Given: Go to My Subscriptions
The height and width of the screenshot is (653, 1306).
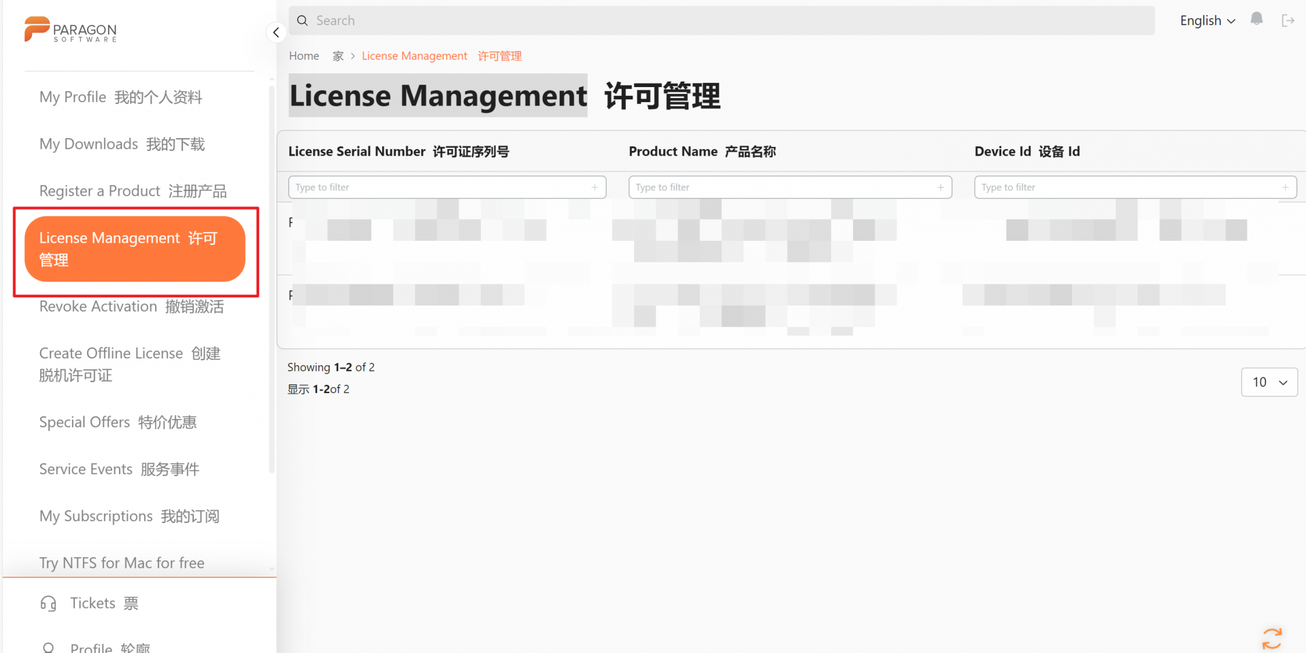Looking at the screenshot, I should pyautogui.click(x=129, y=516).
